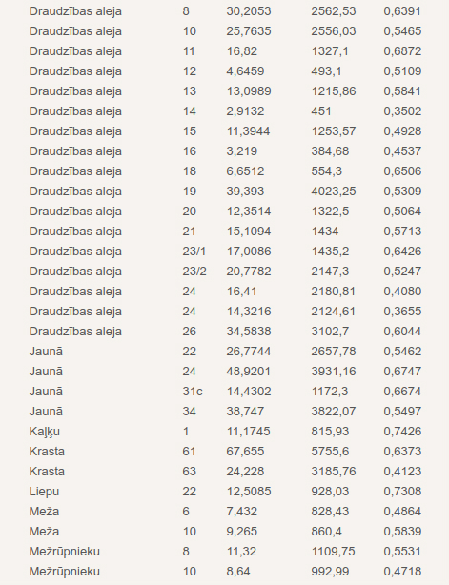Click the 48,9201 value for Jaunā 24
The width and height of the screenshot is (449, 585).
(249, 372)
